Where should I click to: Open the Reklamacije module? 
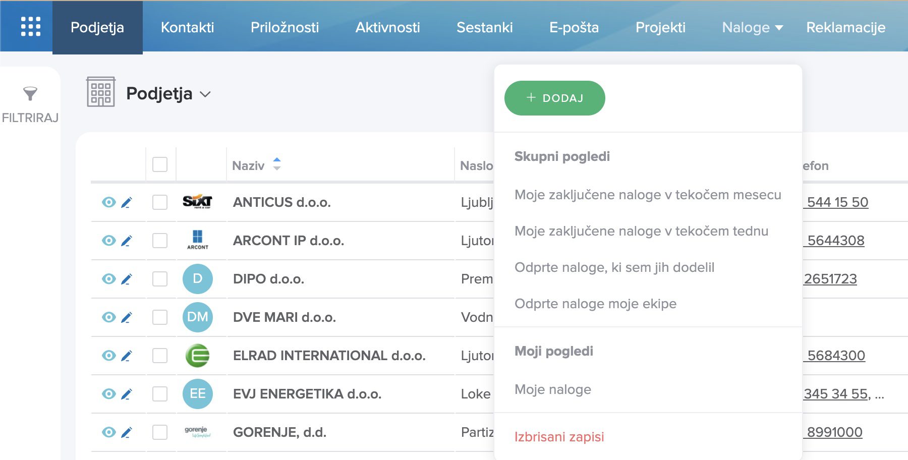click(846, 28)
